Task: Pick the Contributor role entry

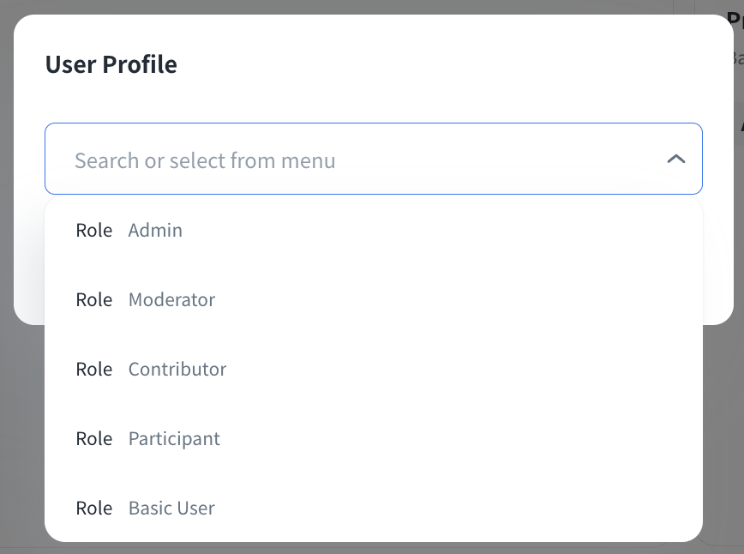Action: [373, 370]
